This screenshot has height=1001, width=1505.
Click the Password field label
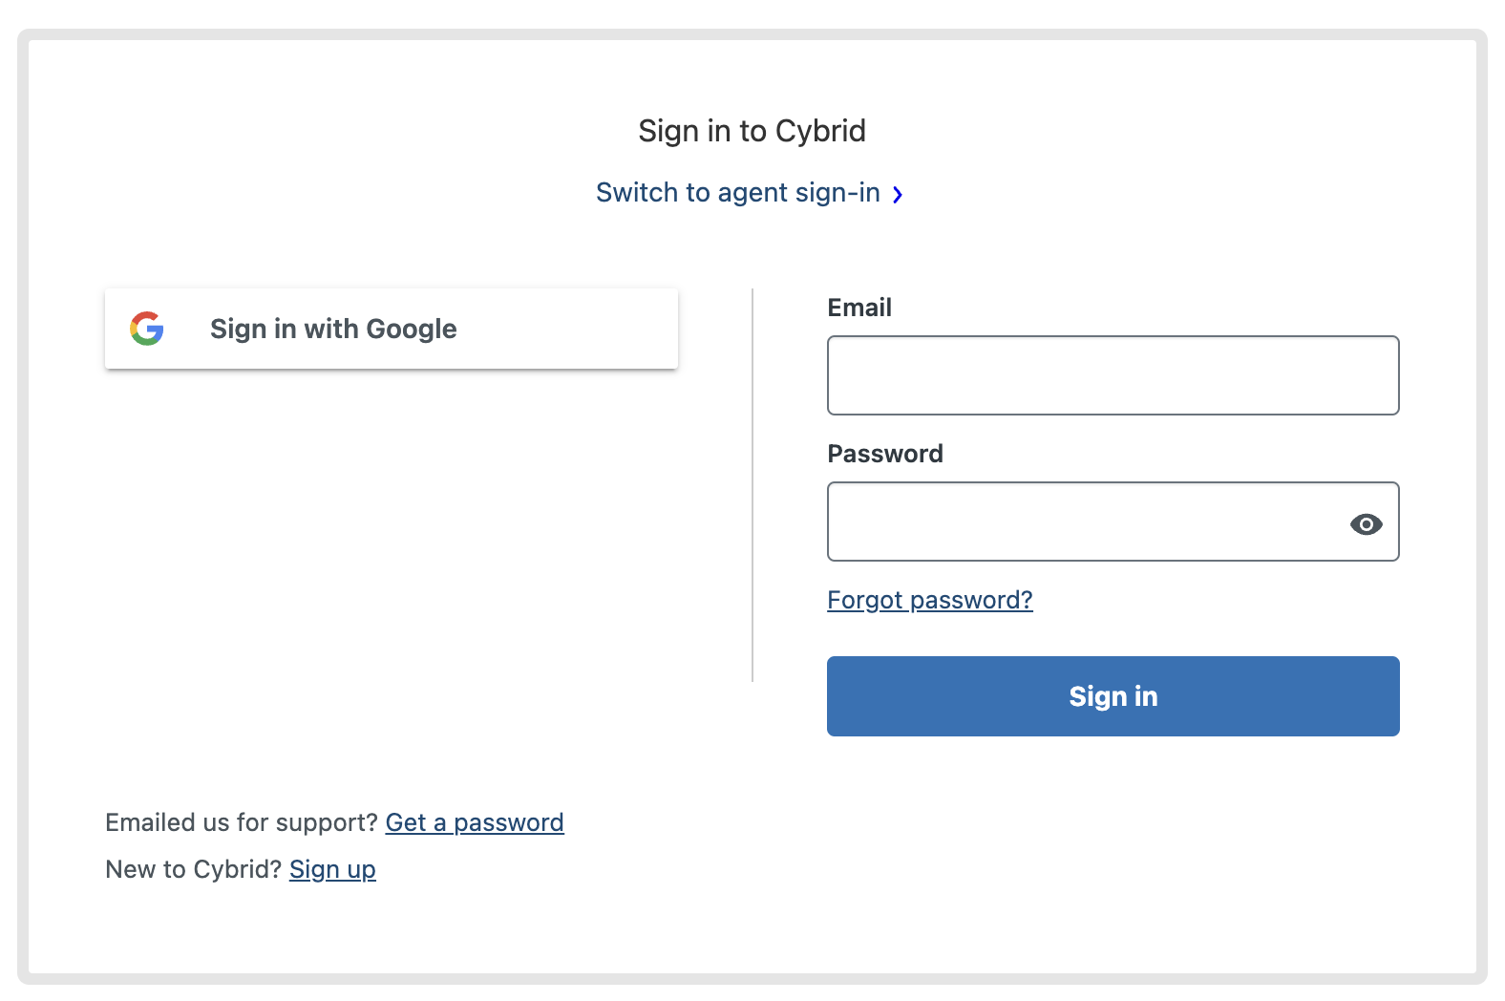884,454
